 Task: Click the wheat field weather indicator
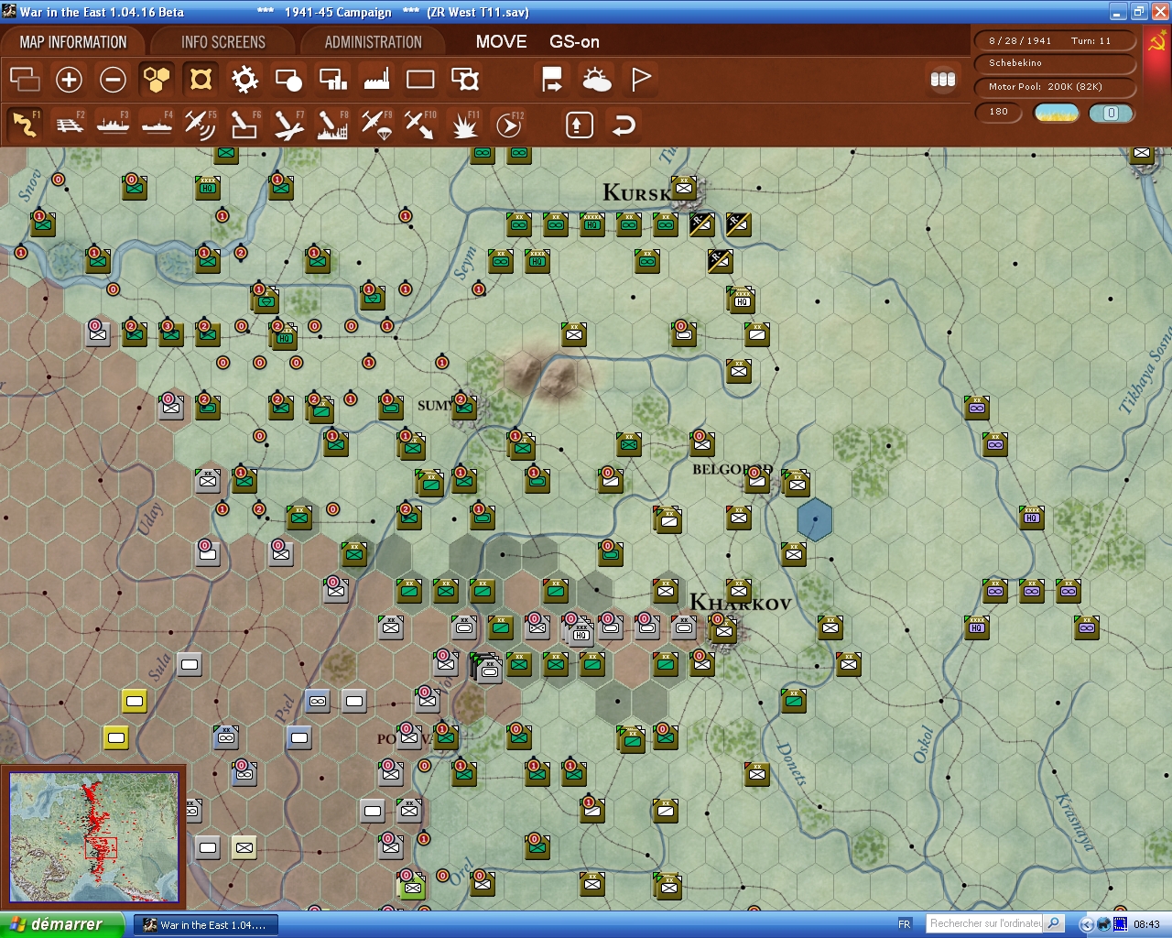tap(1057, 113)
